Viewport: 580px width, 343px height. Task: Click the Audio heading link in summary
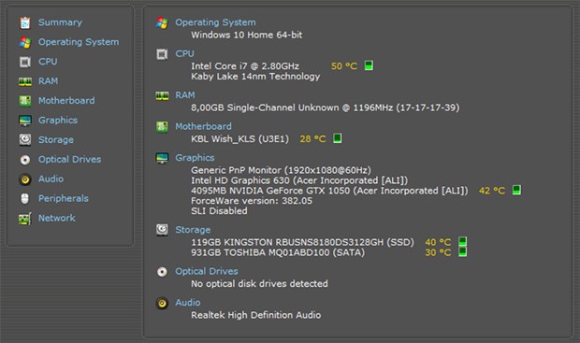188,303
